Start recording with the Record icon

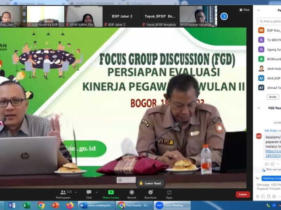click(x=132, y=192)
